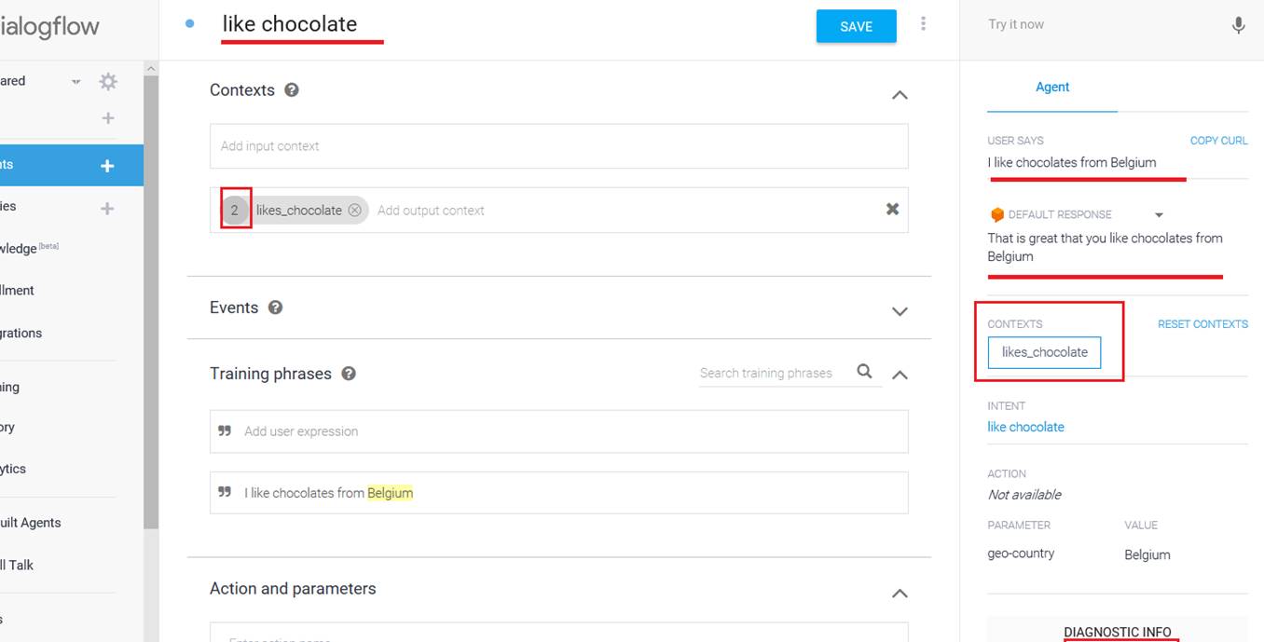Image resolution: width=1264 pixels, height=642 pixels.
Task: Open the Default Response dropdown arrow
Action: point(1159,215)
